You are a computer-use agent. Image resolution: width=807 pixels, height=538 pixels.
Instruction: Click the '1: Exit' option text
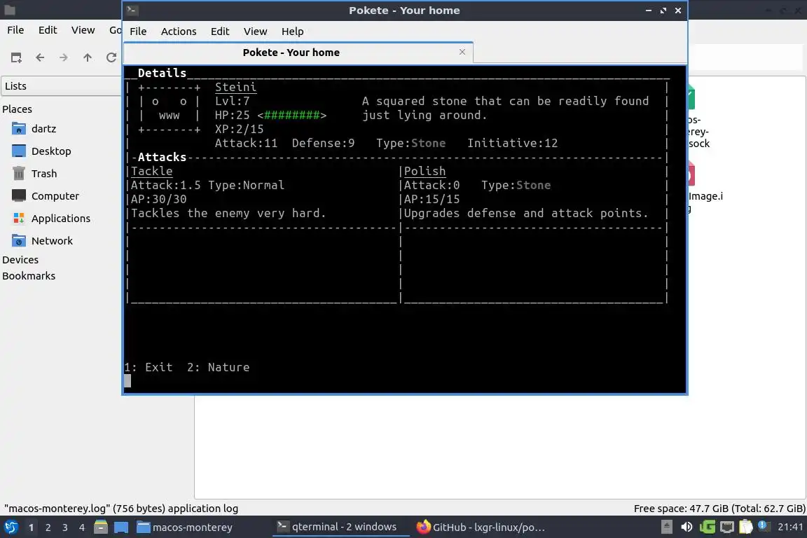149,367
